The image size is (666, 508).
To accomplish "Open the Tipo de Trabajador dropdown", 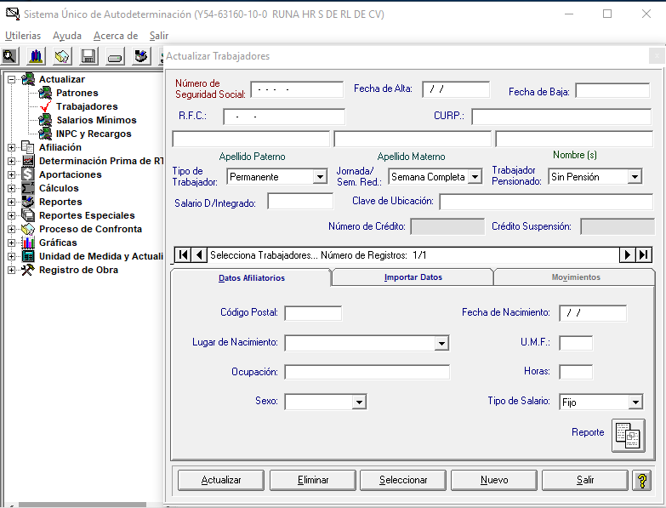I will tap(320, 177).
